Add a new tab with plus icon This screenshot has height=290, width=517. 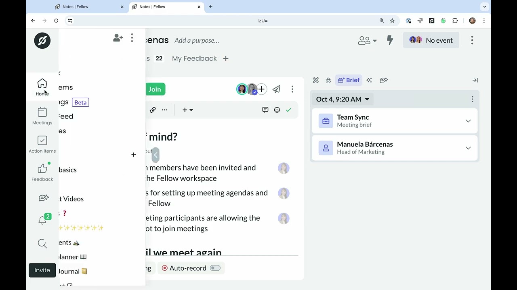pyautogui.click(x=226, y=58)
